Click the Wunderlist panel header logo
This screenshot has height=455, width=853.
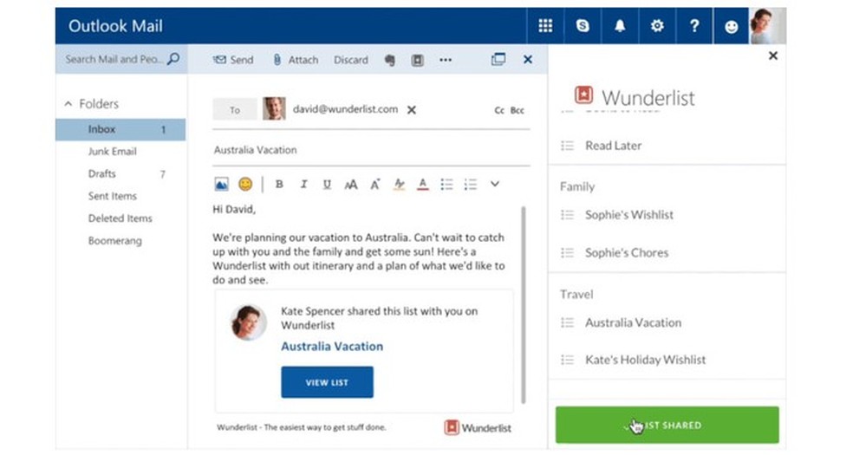pyautogui.click(x=583, y=95)
